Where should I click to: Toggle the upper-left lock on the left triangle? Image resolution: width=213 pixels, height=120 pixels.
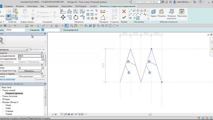click(128, 62)
